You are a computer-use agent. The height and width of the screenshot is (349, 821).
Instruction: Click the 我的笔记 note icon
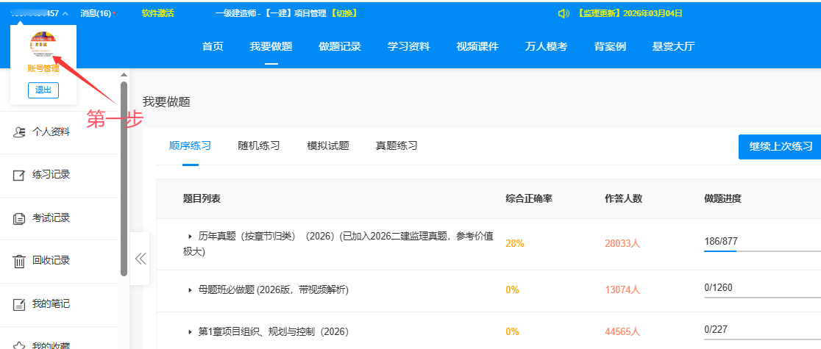20,303
